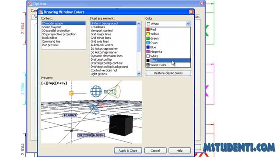Pick Yellow in the color list

[x=168, y=34]
